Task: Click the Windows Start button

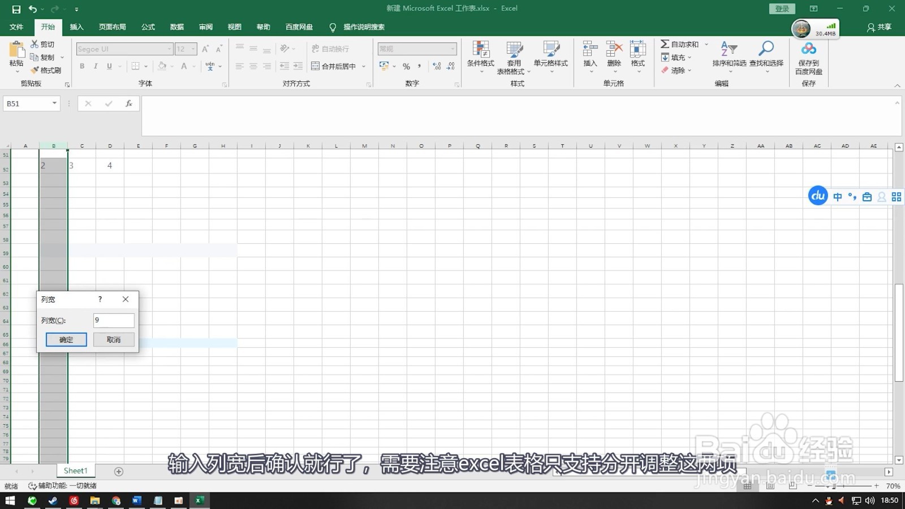Action: pos(10,501)
